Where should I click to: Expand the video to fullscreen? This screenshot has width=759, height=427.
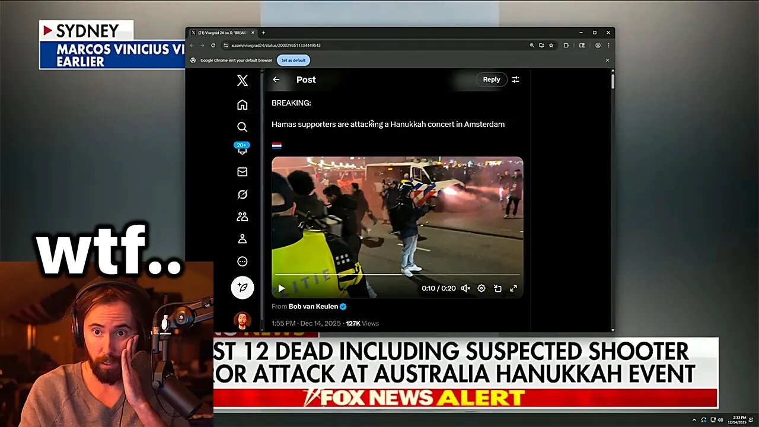tap(514, 288)
